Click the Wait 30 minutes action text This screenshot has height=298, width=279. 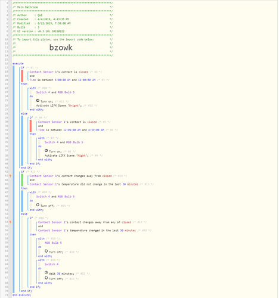[x=61, y=274]
